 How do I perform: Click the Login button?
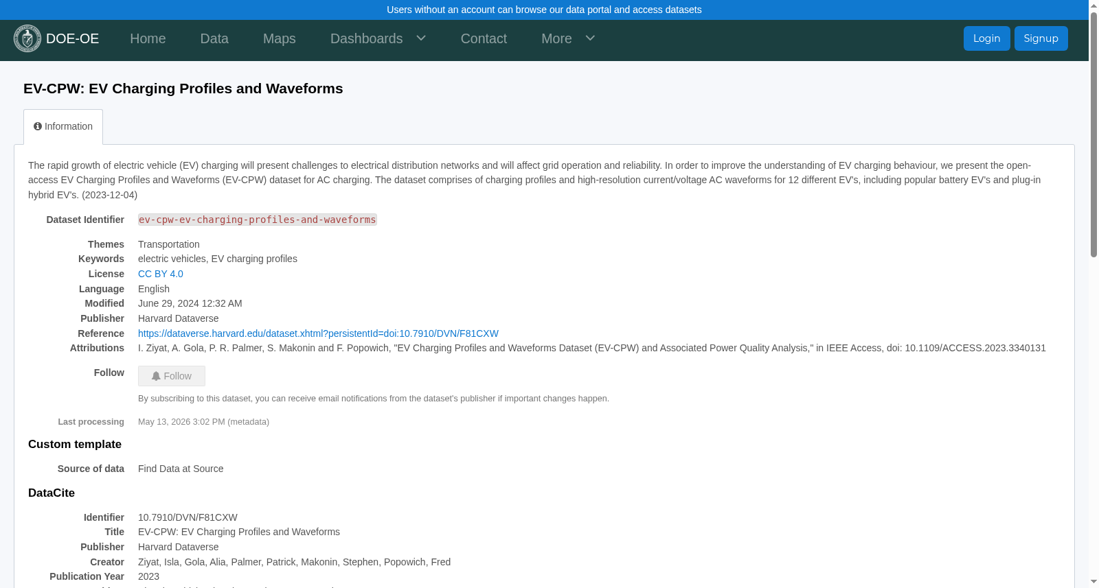[986, 38]
